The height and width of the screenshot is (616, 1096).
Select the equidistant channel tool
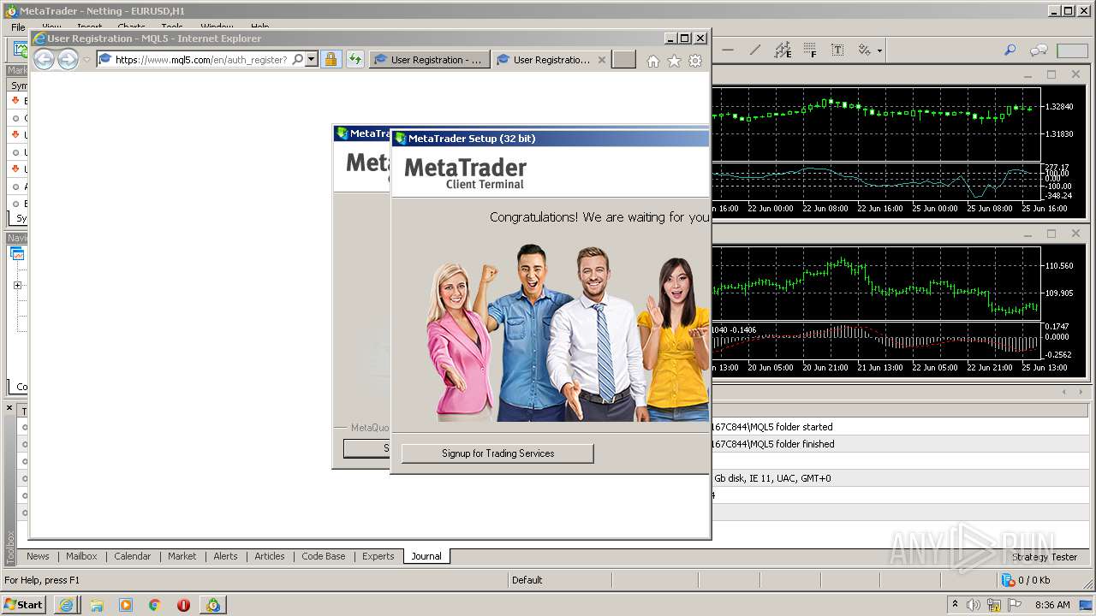click(x=783, y=50)
